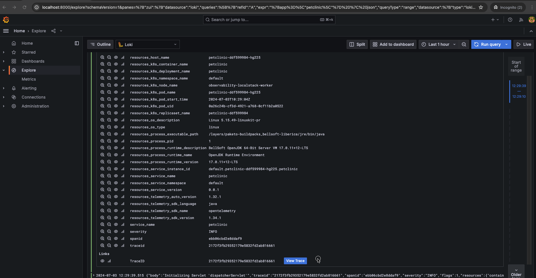Image resolution: width=536 pixels, height=278 pixels.
Task: Open the Last 1 hour time picker
Action: pyautogui.click(x=438, y=44)
